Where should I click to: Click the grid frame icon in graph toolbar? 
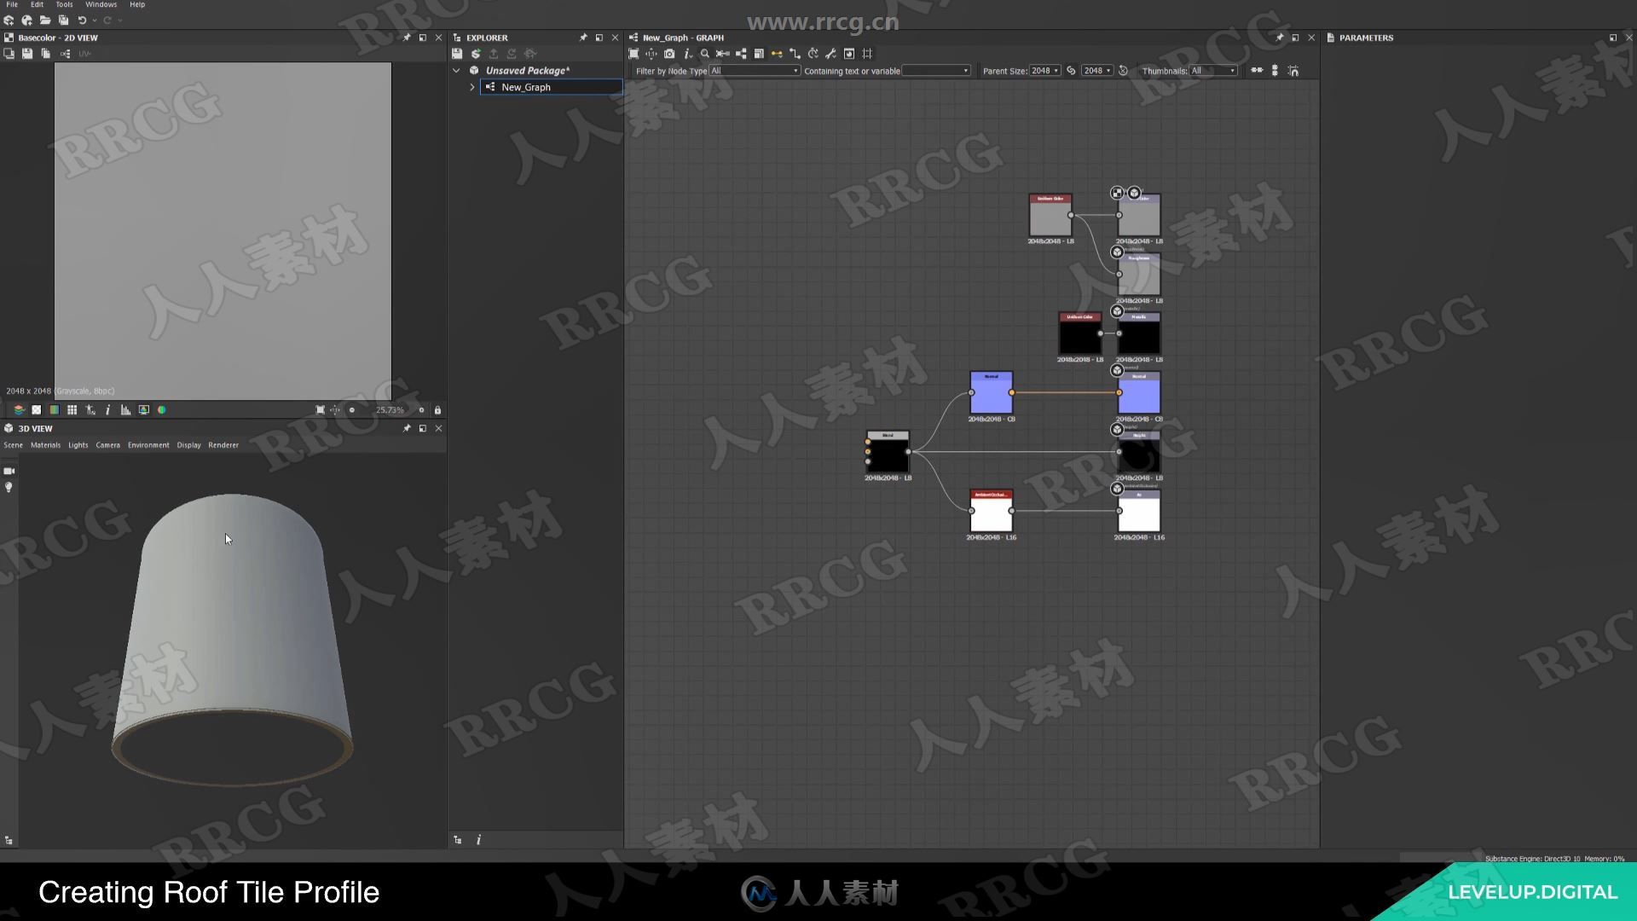pos(867,54)
